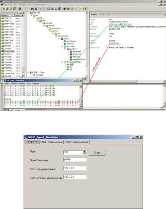The height and width of the screenshot is (209, 166).
Task: Collapse the tk_mux_portTraps node in tree
Action: tap(62, 62)
